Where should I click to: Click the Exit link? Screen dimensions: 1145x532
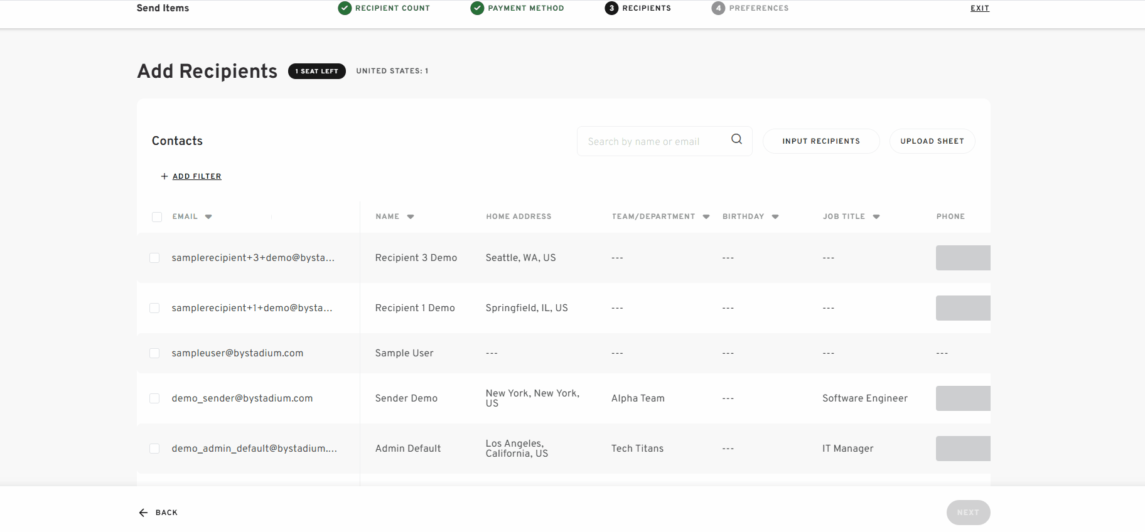[980, 8]
